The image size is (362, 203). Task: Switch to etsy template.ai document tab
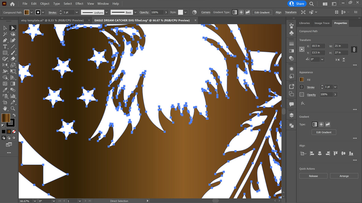(52, 20)
